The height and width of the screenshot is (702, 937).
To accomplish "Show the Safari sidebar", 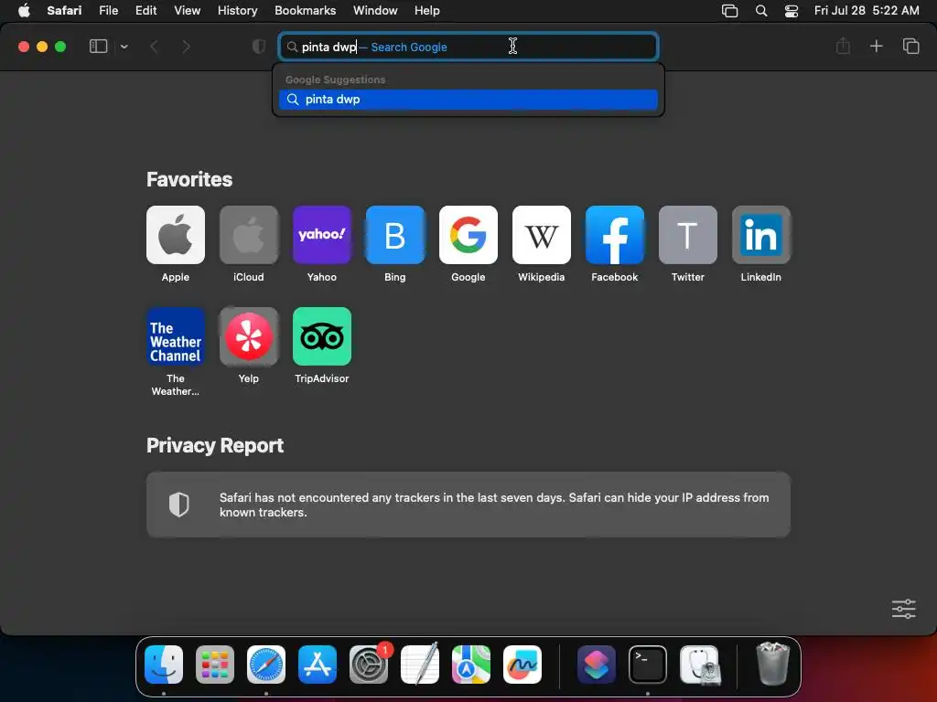I will pyautogui.click(x=98, y=47).
